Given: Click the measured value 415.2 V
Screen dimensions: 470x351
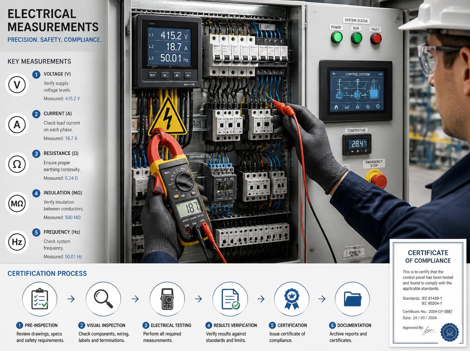Looking at the screenshot, I should point(72,99).
